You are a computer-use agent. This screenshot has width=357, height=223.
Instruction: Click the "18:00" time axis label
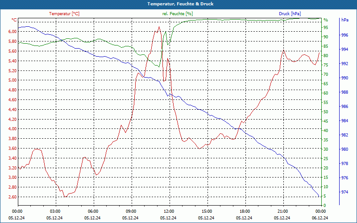pos(245,211)
